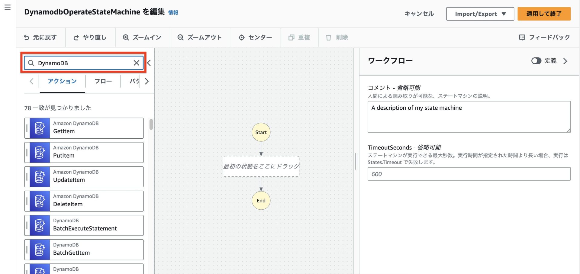Open the Import/Export dropdown

click(480, 14)
